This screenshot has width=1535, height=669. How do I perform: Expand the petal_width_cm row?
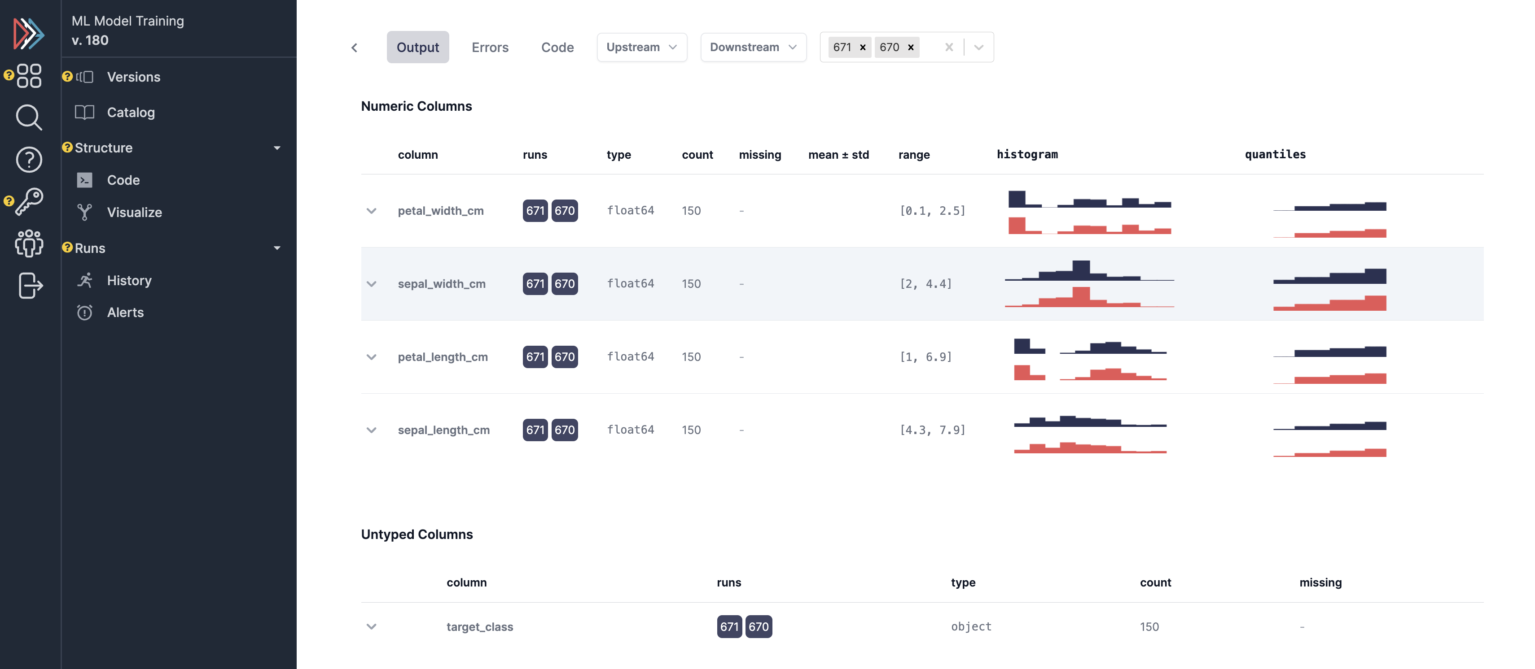click(x=371, y=211)
